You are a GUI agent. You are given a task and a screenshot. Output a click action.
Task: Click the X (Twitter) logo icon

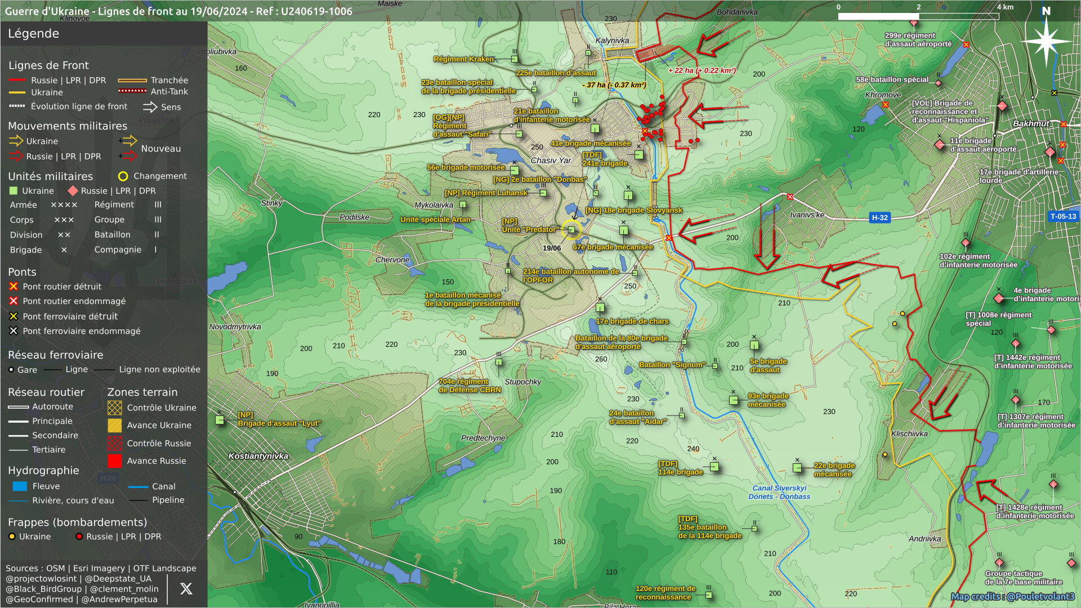coord(186,589)
